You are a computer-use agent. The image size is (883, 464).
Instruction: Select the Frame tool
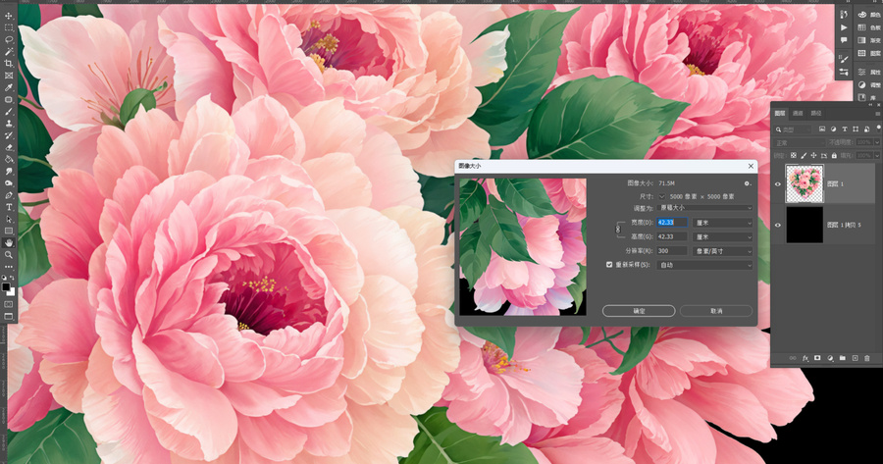9,76
